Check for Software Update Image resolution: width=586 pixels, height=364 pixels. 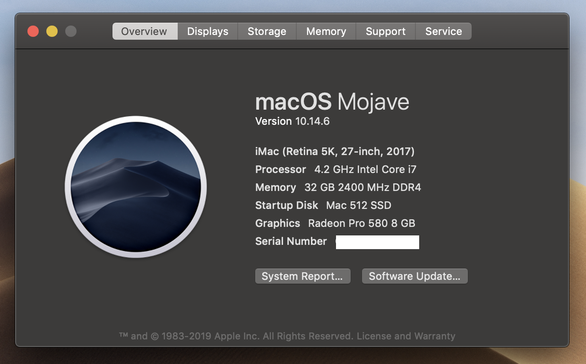click(x=414, y=276)
